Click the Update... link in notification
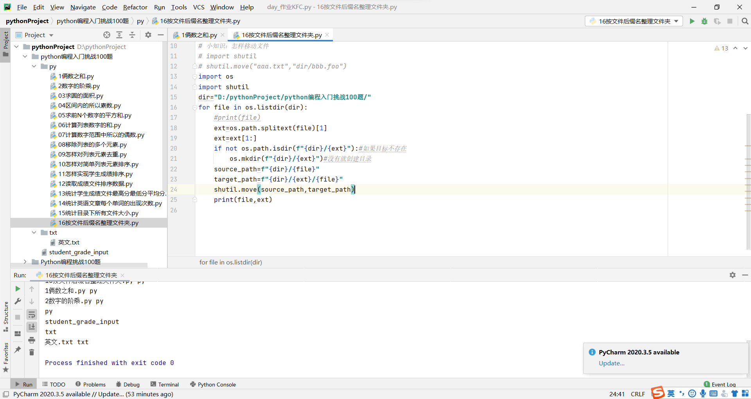Viewport: 751px width, 399px height. (612, 363)
